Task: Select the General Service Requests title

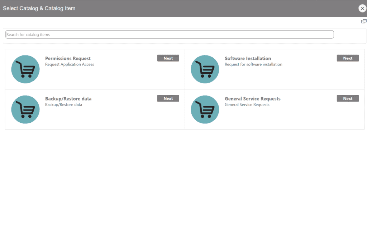Action: point(252,98)
